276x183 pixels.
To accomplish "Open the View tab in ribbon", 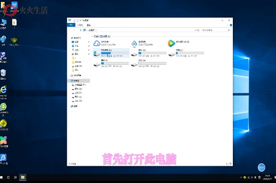I will (88, 25).
